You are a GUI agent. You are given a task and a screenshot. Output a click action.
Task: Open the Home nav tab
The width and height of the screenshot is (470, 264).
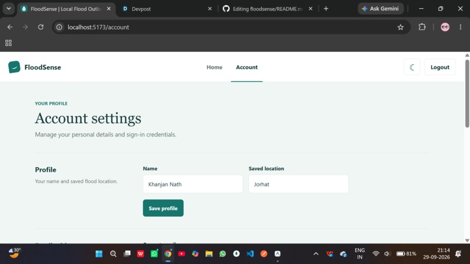tap(215, 67)
